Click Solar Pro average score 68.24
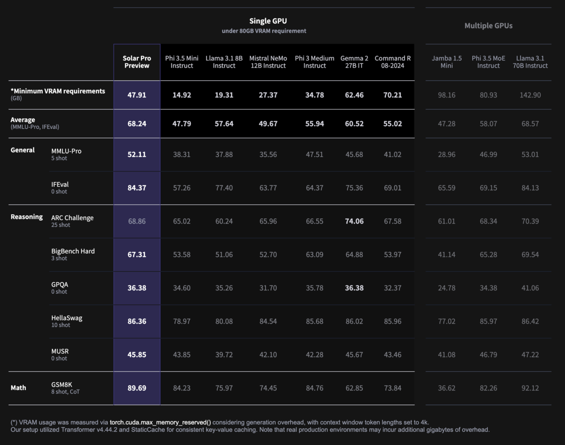The width and height of the screenshot is (565, 445). click(x=137, y=123)
